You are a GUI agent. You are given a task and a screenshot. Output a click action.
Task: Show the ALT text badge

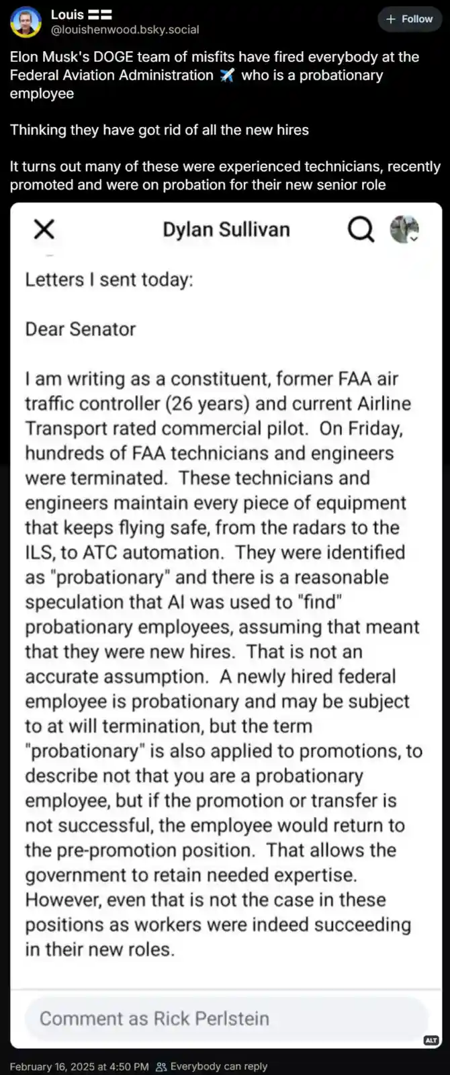coord(431,1040)
